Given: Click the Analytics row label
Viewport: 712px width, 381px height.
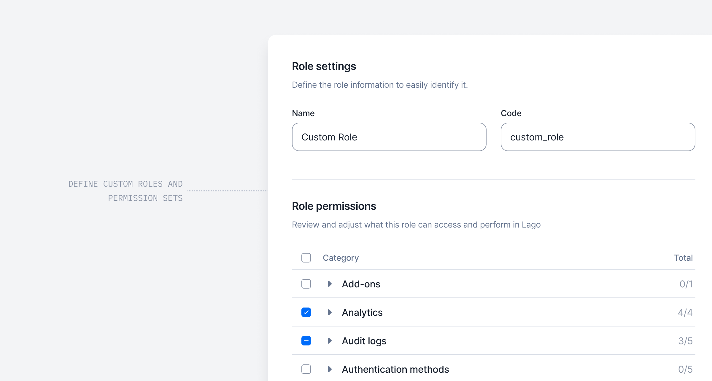Looking at the screenshot, I should [362, 313].
